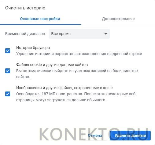
Task: Click the Очистить историю dialog title
Action: click(x=25, y=8)
